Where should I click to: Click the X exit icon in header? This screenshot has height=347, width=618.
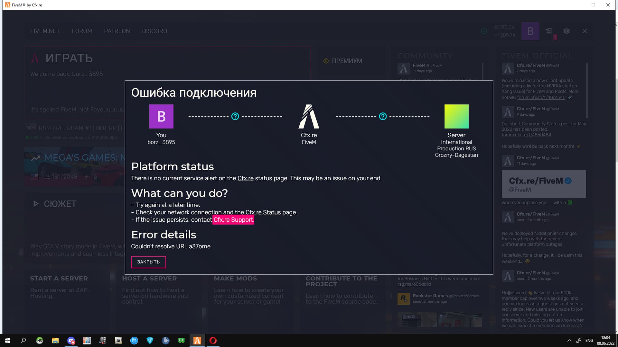tap(585, 31)
